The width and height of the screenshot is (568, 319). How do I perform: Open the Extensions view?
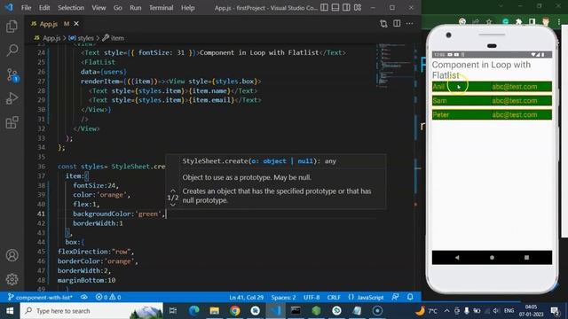(12, 122)
